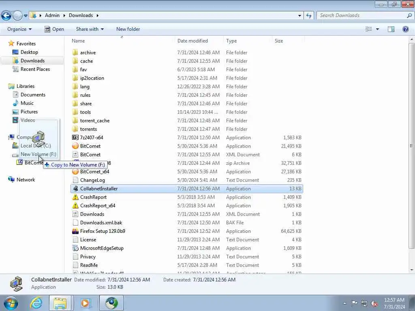Viewport: 415px width, 311px height.
Task: Open the Share with menu
Action: tap(90, 29)
